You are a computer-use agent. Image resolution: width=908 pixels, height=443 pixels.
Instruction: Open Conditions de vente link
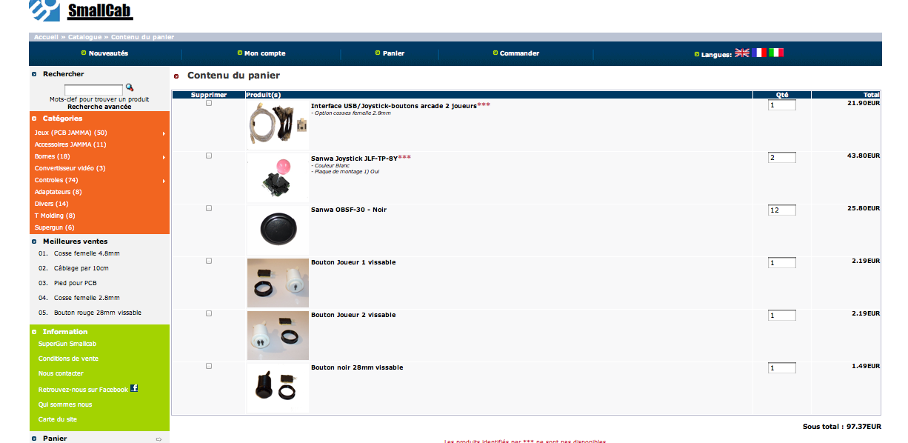click(68, 359)
